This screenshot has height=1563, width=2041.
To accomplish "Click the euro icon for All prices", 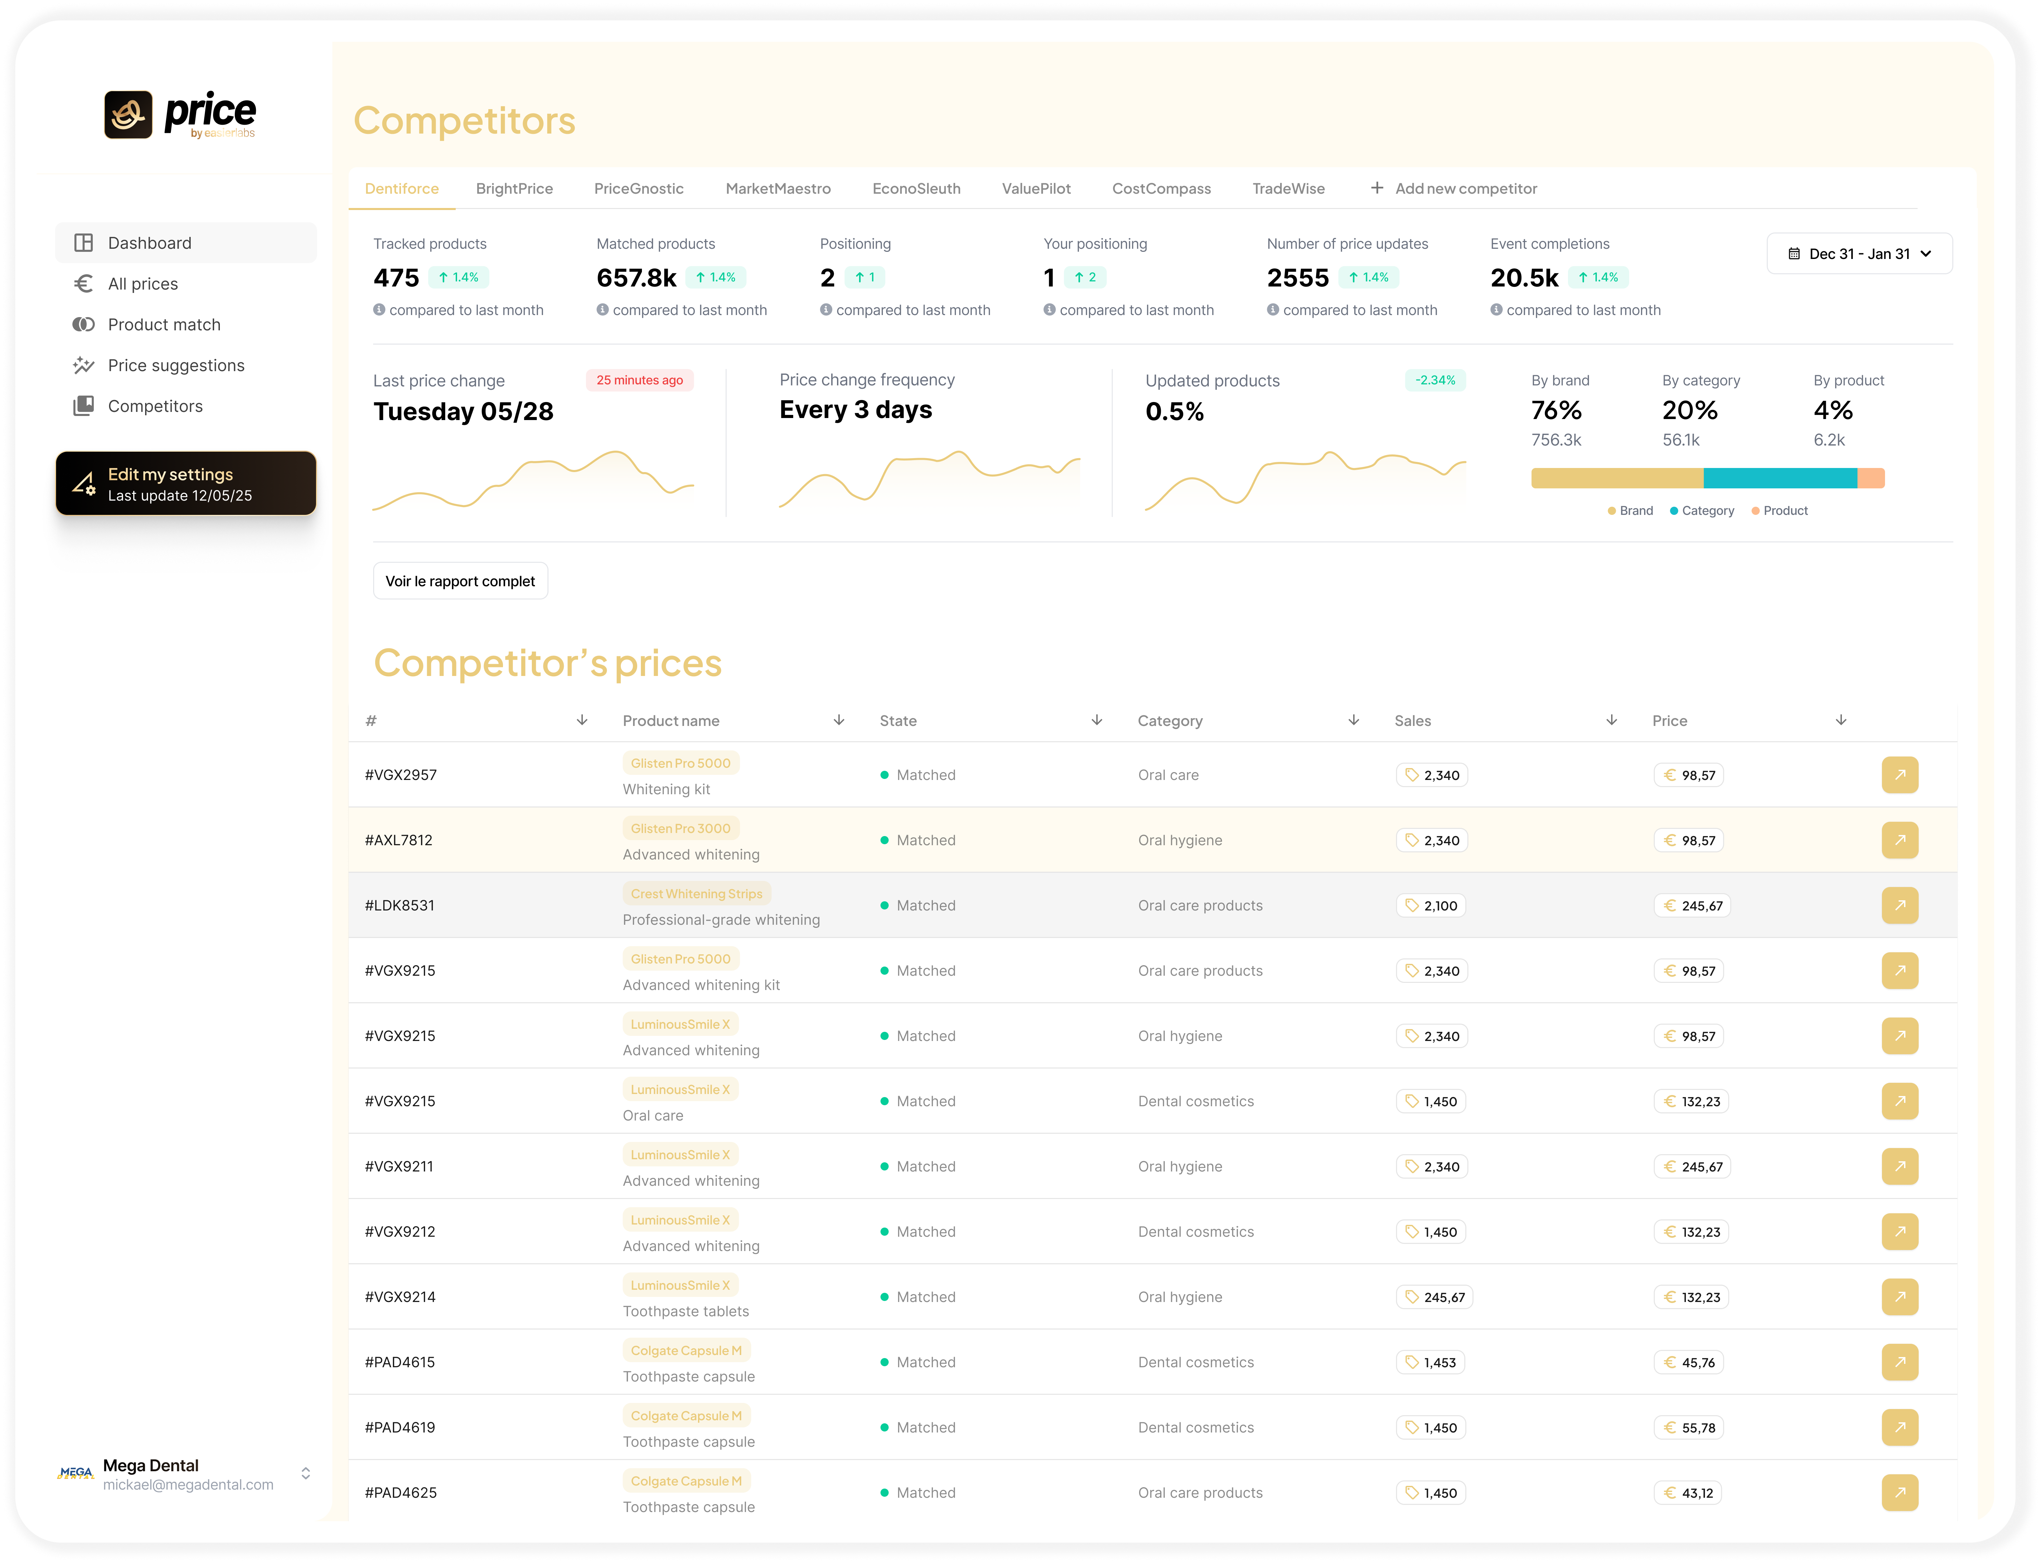I will (x=84, y=284).
